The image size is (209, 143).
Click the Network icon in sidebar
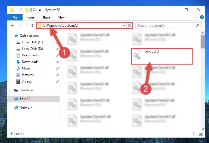pyautogui.click(x=16, y=108)
